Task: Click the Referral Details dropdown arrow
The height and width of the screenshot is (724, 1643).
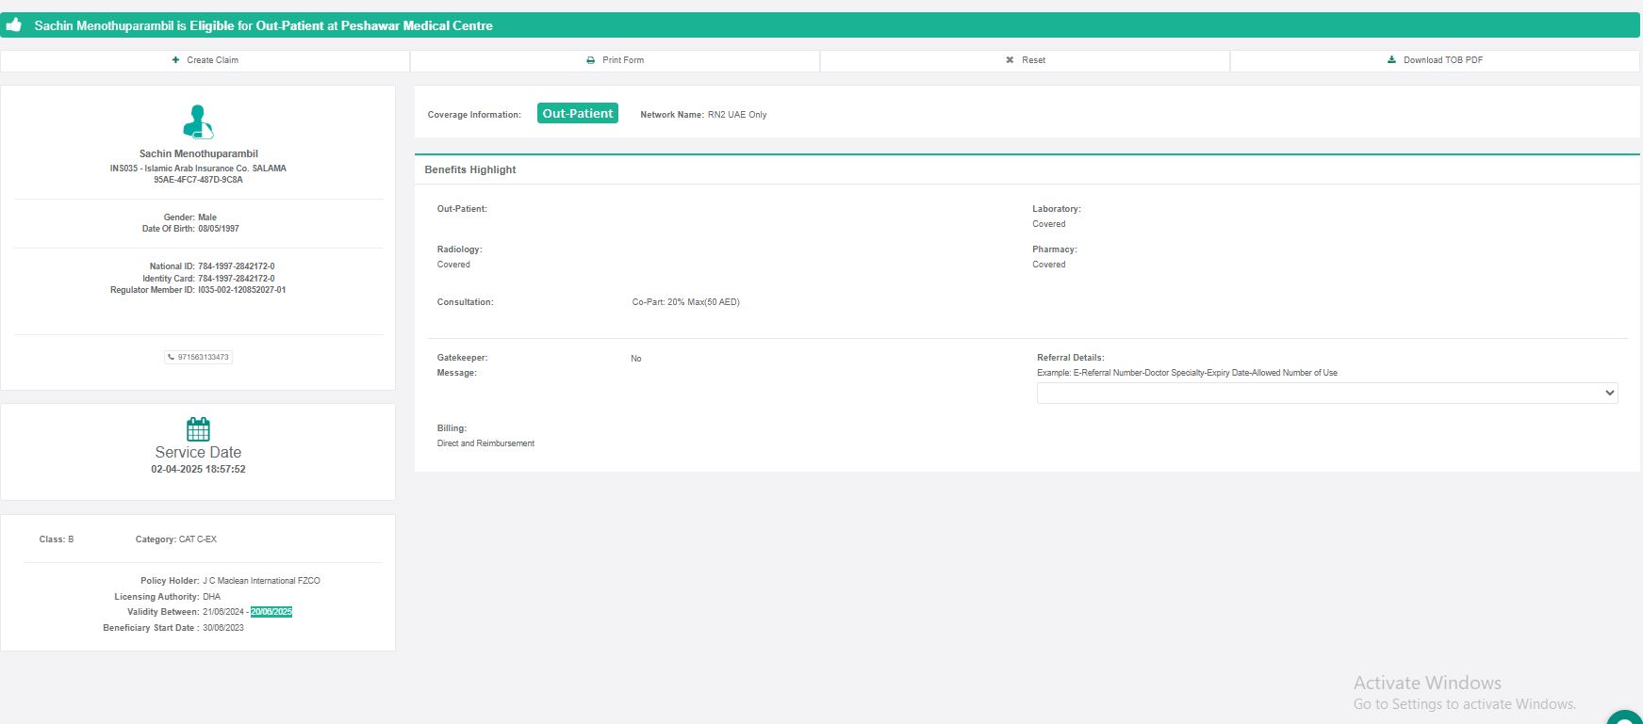Action: [x=1609, y=394]
